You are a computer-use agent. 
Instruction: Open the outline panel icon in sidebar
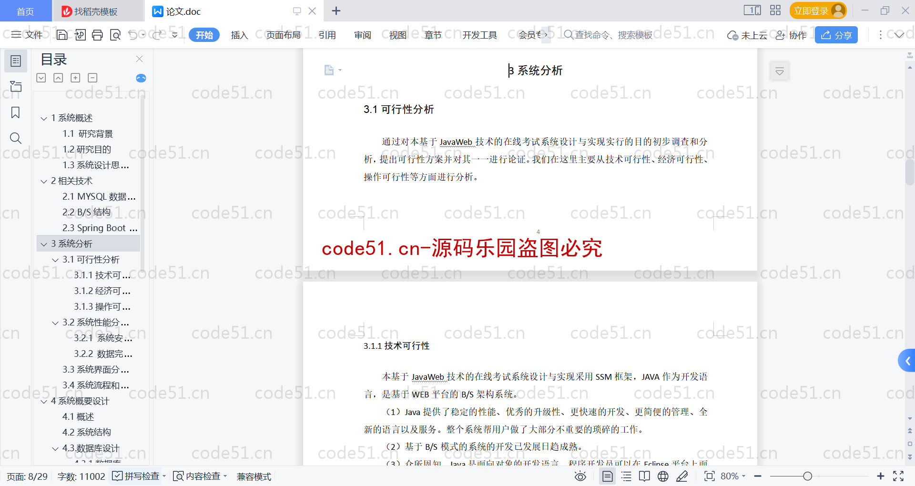pos(16,61)
